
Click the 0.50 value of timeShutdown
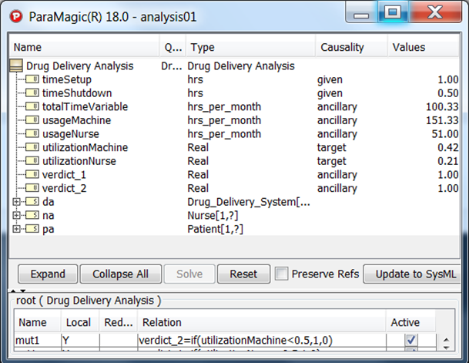coord(447,93)
